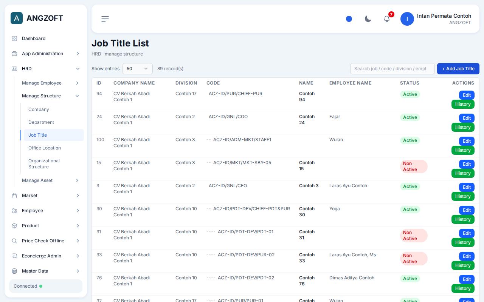
Task: Click the HRD id-card icon
Action: pyautogui.click(x=14, y=69)
